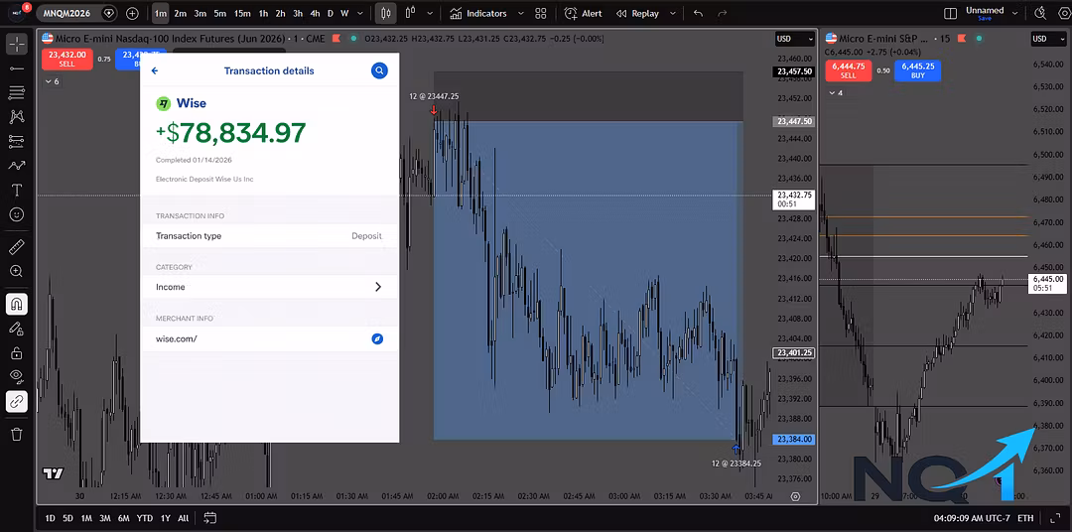This screenshot has width=1072, height=532.
Task: Go back from Transaction details
Action: click(155, 70)
